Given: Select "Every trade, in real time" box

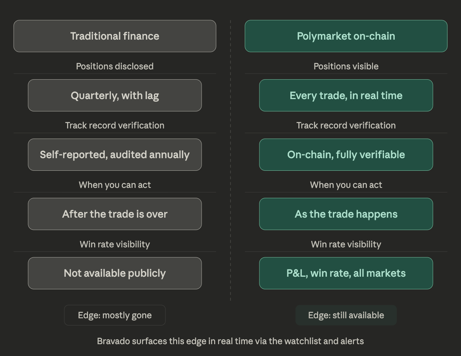Looking at the screenshot, I should coord(346,96).
